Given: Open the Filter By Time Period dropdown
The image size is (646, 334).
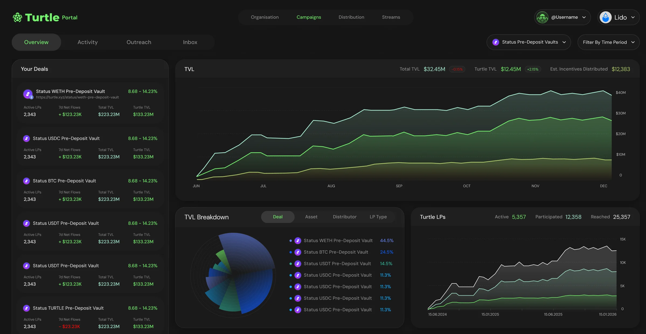Looking at the screenshot, I should [x=609, y=42].
